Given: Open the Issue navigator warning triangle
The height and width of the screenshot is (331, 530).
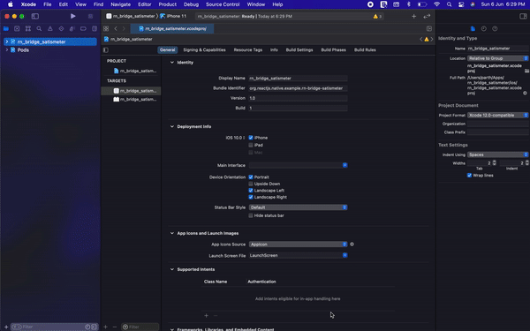Looking at the screenshot, I should [x=50, y=29].
